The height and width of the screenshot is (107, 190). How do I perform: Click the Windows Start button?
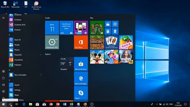pos(3,104)
